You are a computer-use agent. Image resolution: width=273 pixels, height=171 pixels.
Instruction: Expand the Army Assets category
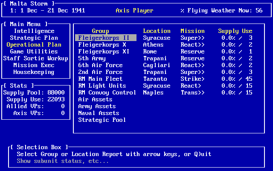click(x=97, y=106)
